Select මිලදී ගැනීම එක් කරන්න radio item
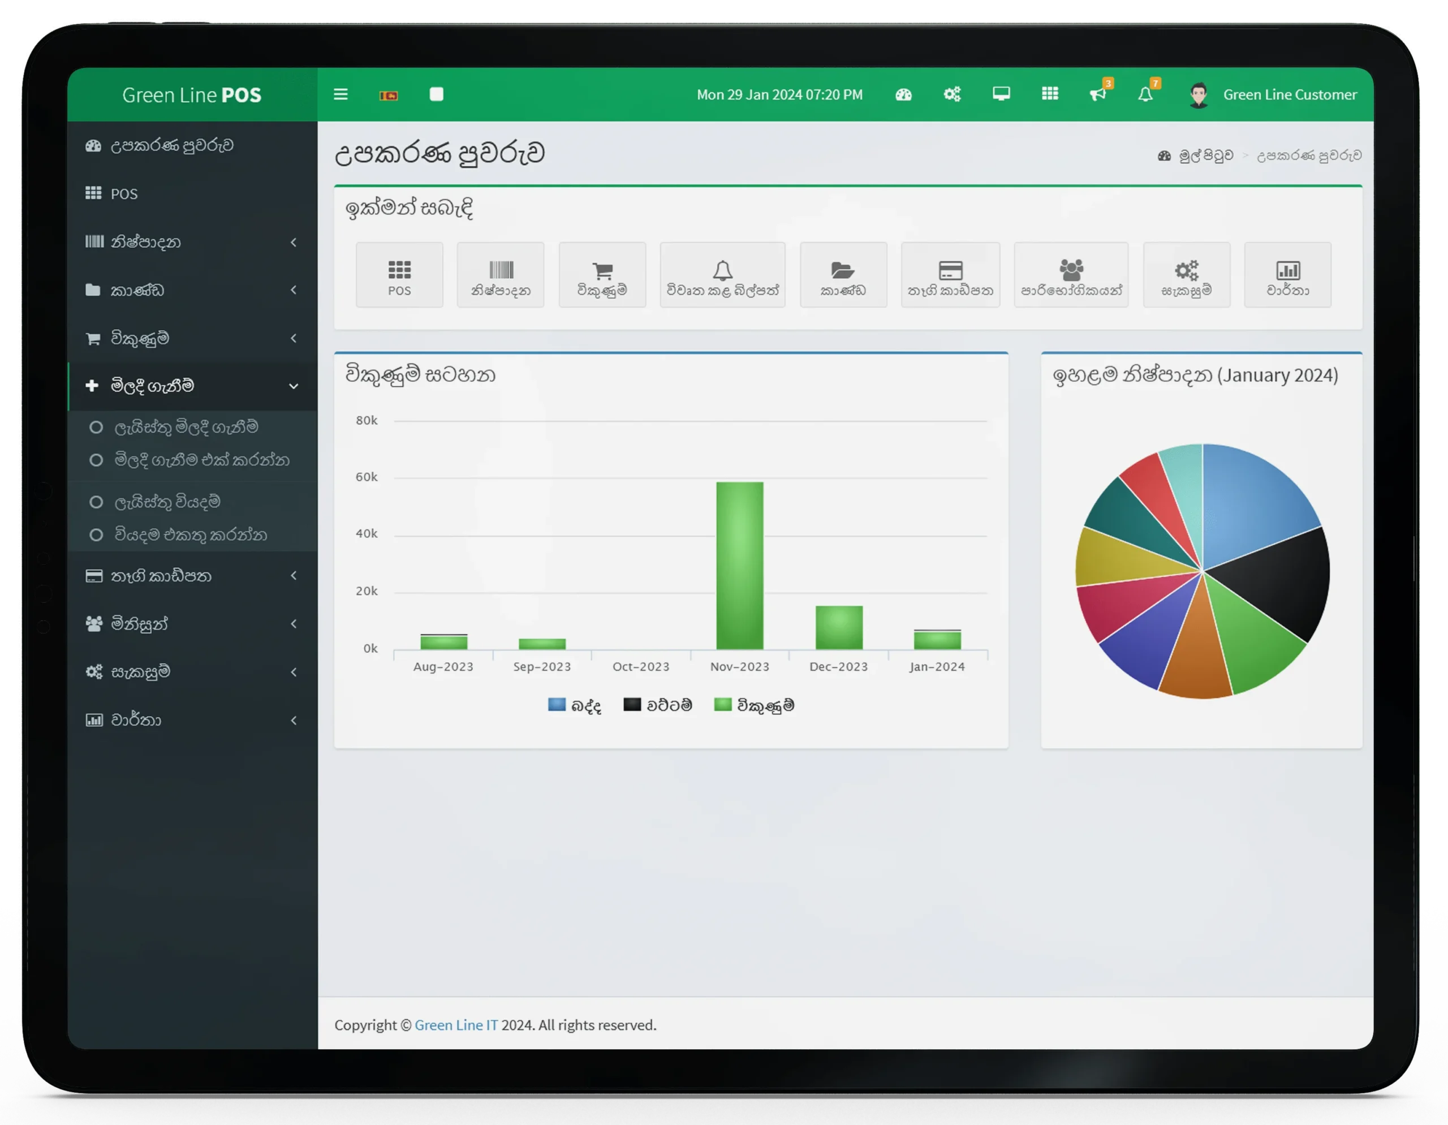Screen dimensions: 1448x1125 pyautogui.click(x=201, y=460)
